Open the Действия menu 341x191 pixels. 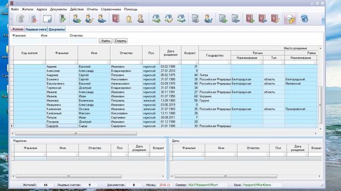tap(77, 10)
